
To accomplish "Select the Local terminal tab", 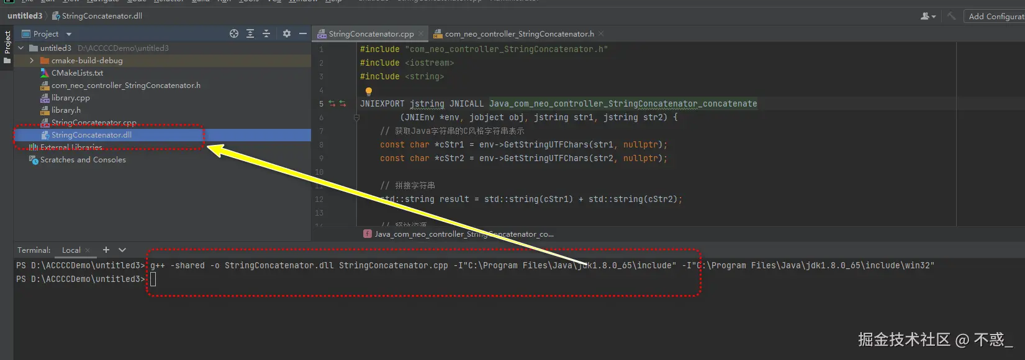I will (71, 250).
